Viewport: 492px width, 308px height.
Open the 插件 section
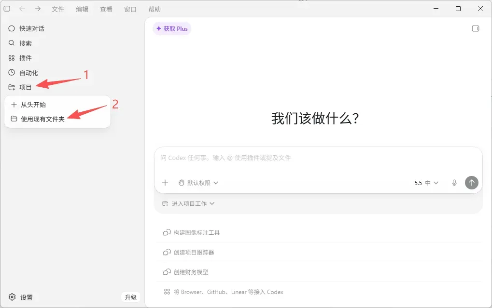[20, 58]
